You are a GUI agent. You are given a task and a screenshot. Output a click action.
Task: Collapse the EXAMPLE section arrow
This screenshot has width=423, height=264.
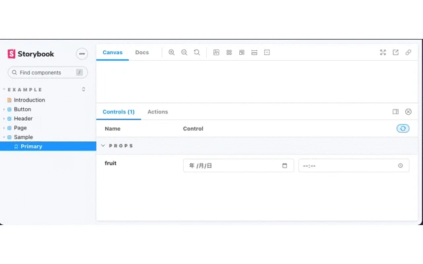(x=4, y=90)
